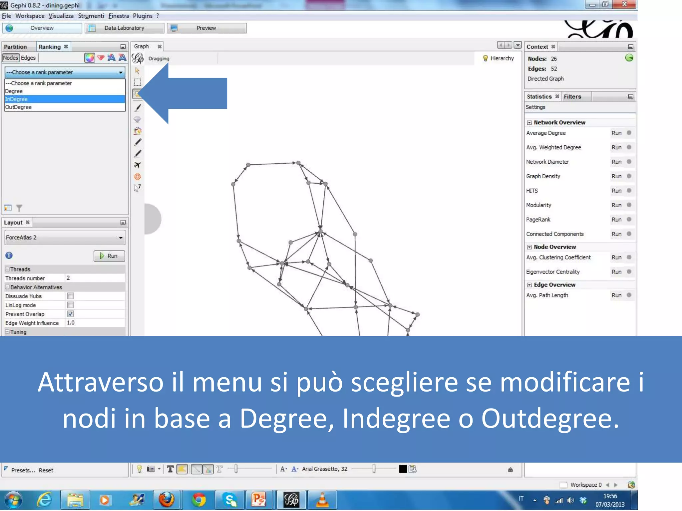
Task: Toggle the Edges ranking button
Action: point(28,58)
